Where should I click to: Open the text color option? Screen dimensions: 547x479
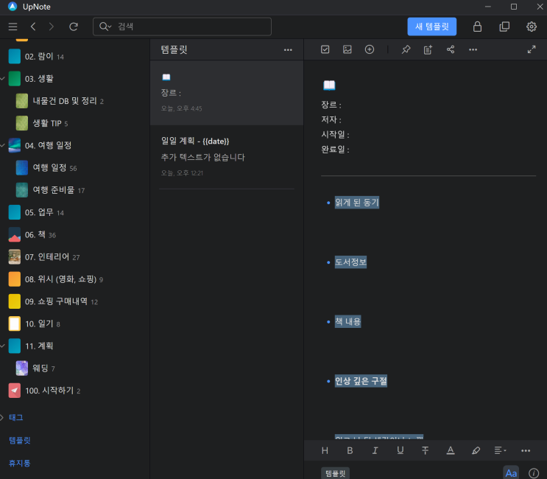click(x=451, y=450)
